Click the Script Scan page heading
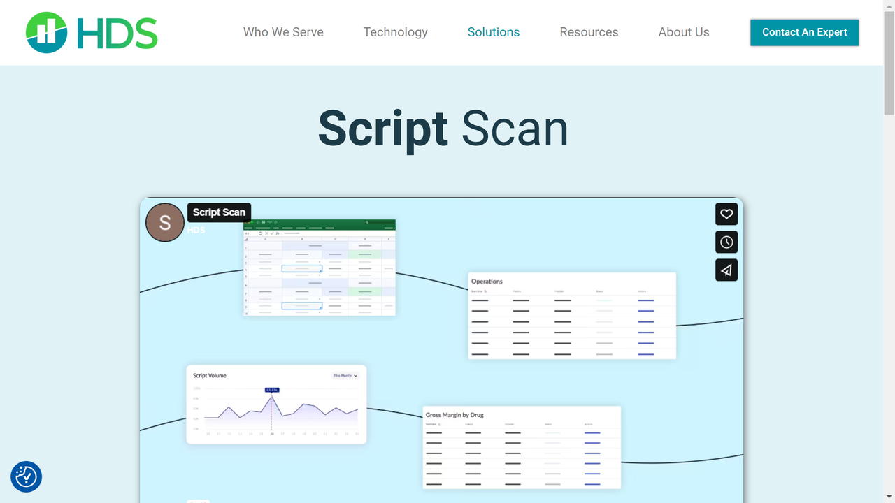895x503 pixels. click(443, 129)
